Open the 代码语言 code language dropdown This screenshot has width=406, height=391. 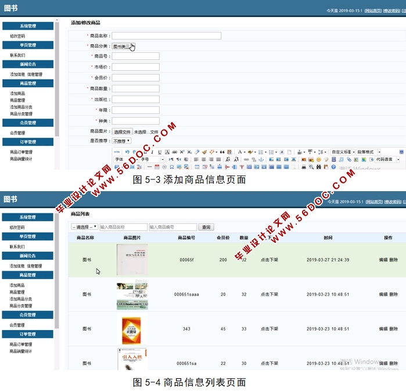point(387,159)
